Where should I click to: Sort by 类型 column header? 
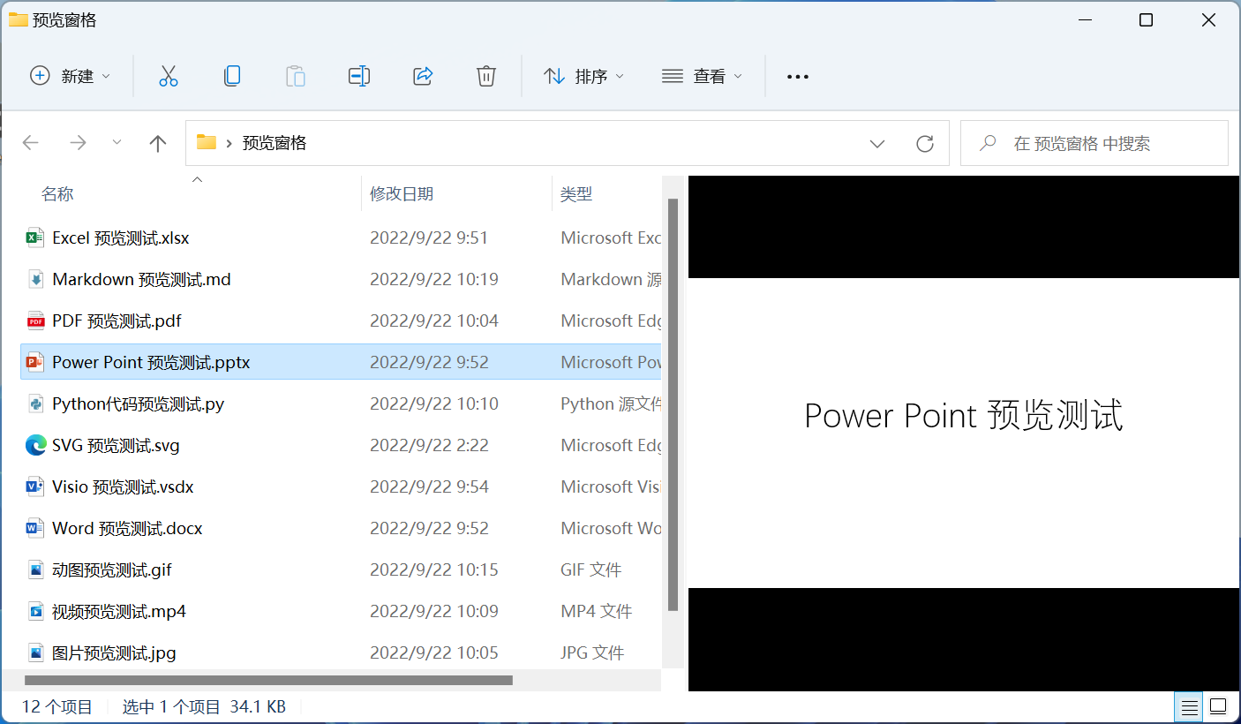click(576, 194)
